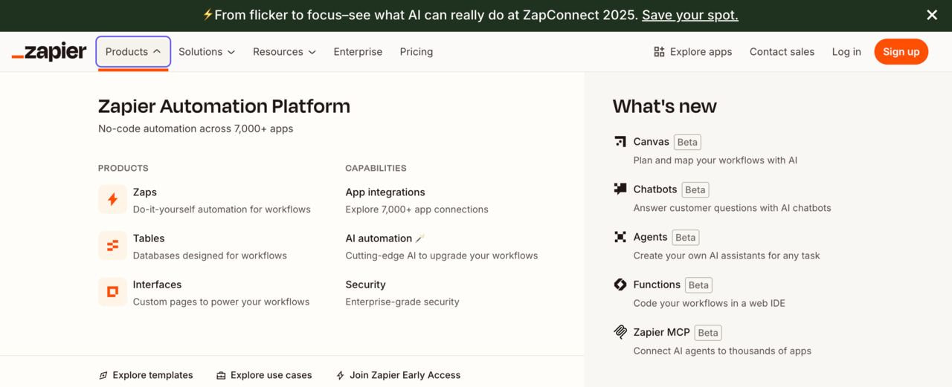The width and height of the screenshot is (952, 387).
Task: Click the Agents icon in What's new
Action: [620, 237]
